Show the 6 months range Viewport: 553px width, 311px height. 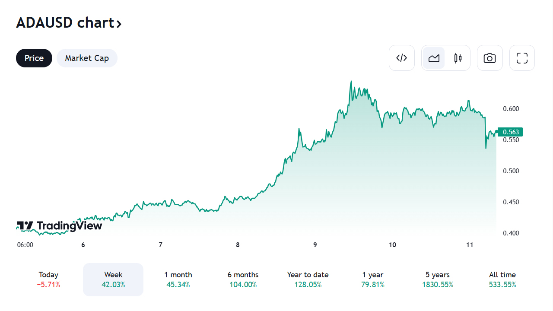click(x=243, y=279)
